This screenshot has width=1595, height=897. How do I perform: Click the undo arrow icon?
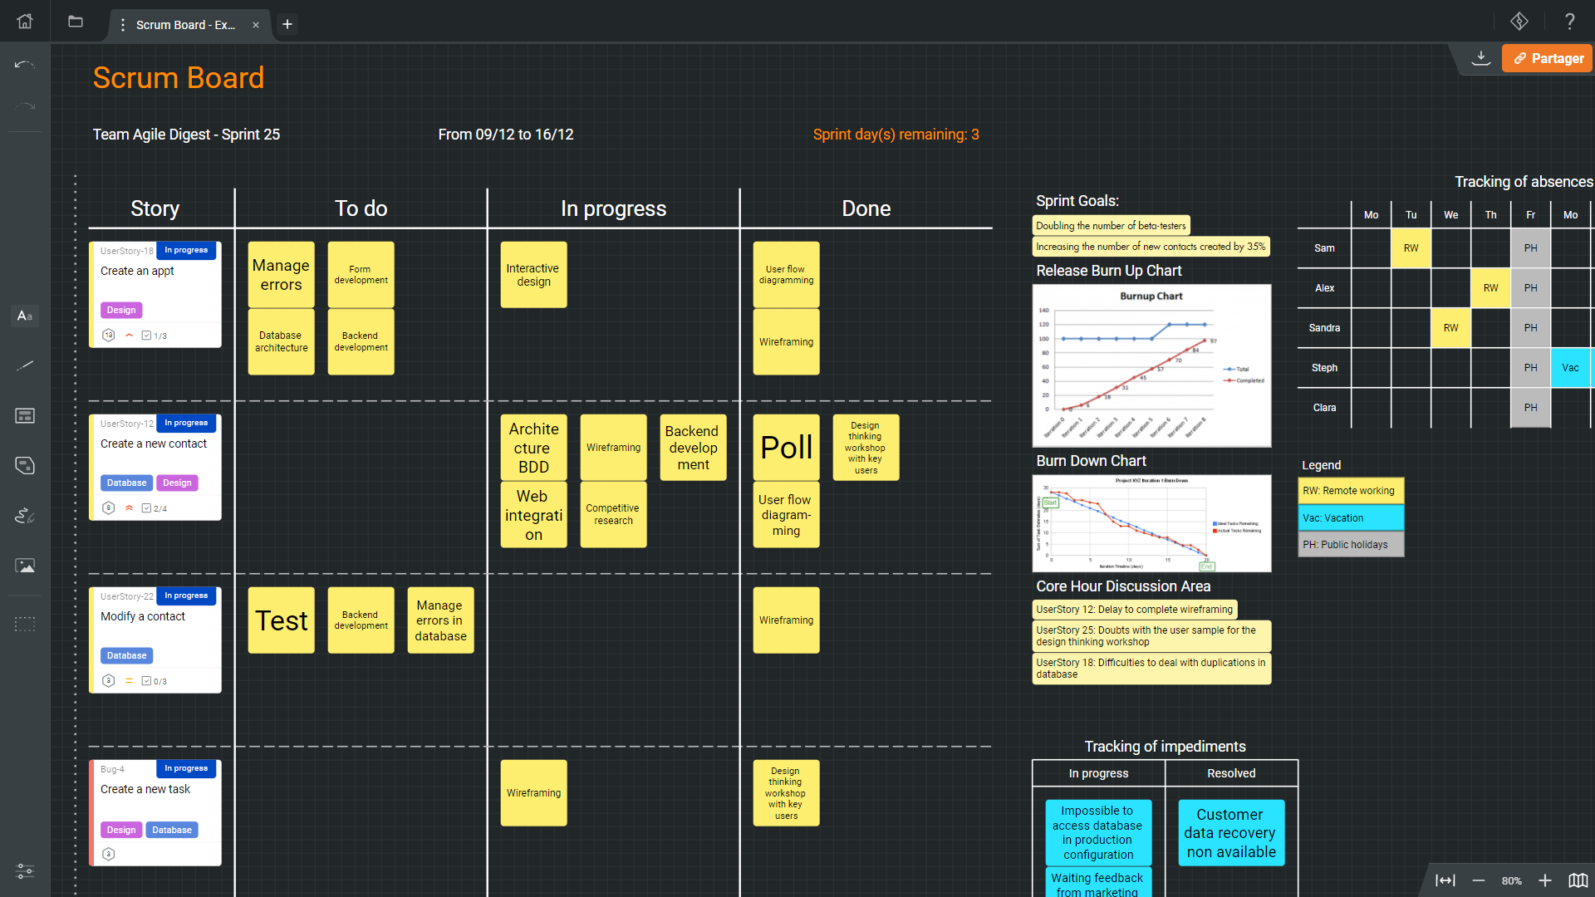(x=25, y=64)
